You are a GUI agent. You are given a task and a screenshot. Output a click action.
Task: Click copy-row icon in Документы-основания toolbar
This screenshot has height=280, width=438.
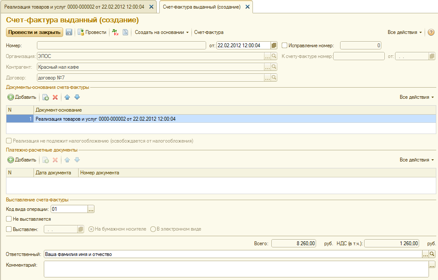click(46, 97)
